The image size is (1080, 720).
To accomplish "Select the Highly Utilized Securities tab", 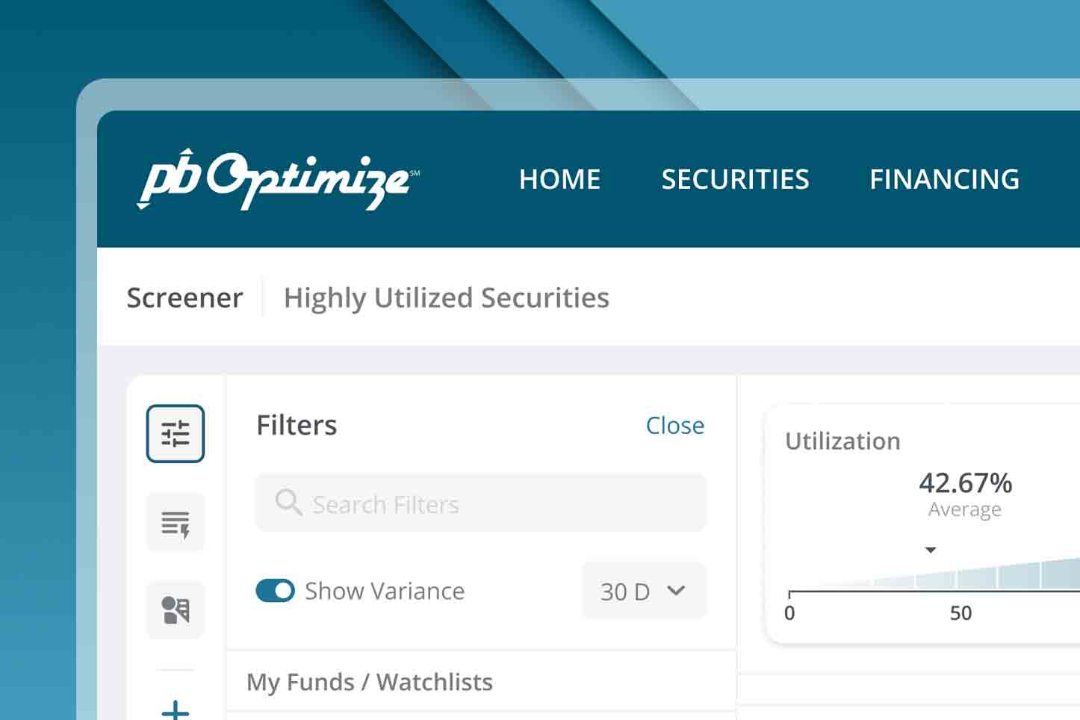I will (x=446, y=297).
